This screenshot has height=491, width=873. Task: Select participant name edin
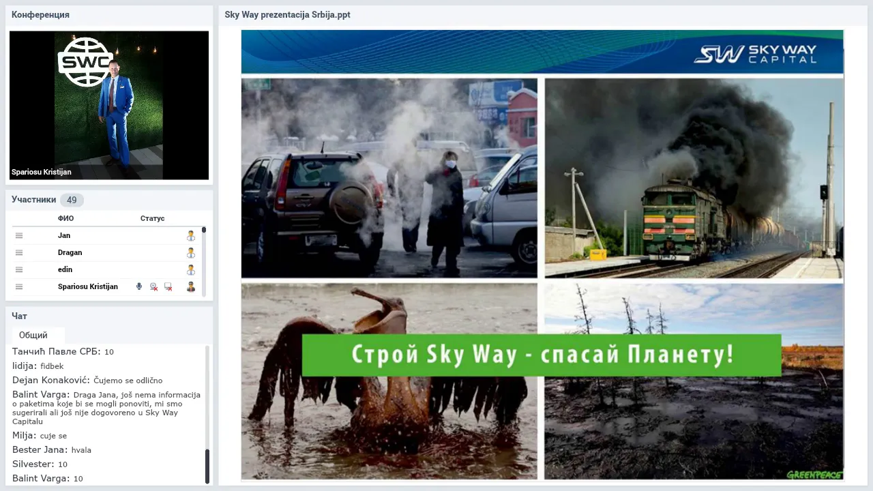[x=65, y=269]
